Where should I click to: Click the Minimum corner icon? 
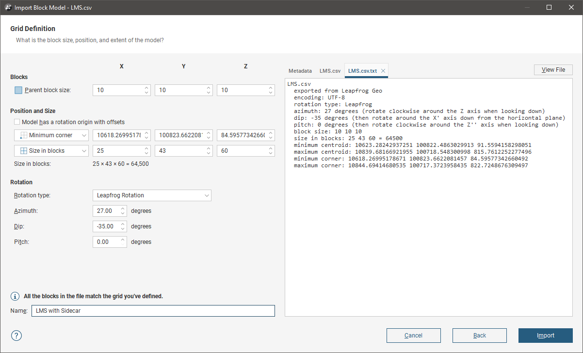(24, 135)
